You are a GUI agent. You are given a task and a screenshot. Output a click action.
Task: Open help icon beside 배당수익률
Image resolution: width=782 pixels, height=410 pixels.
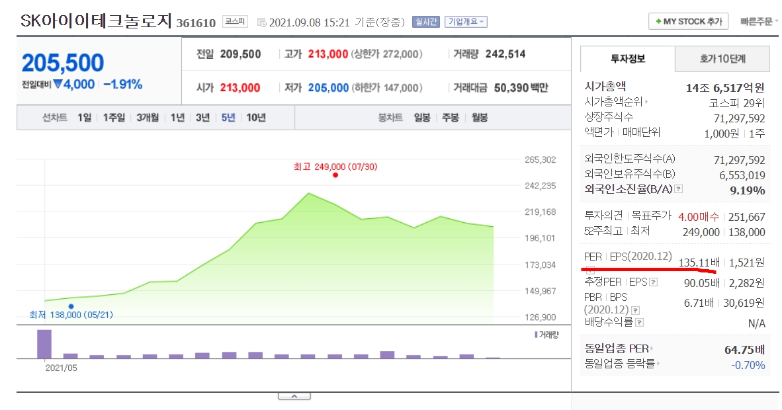pos(640,323)
